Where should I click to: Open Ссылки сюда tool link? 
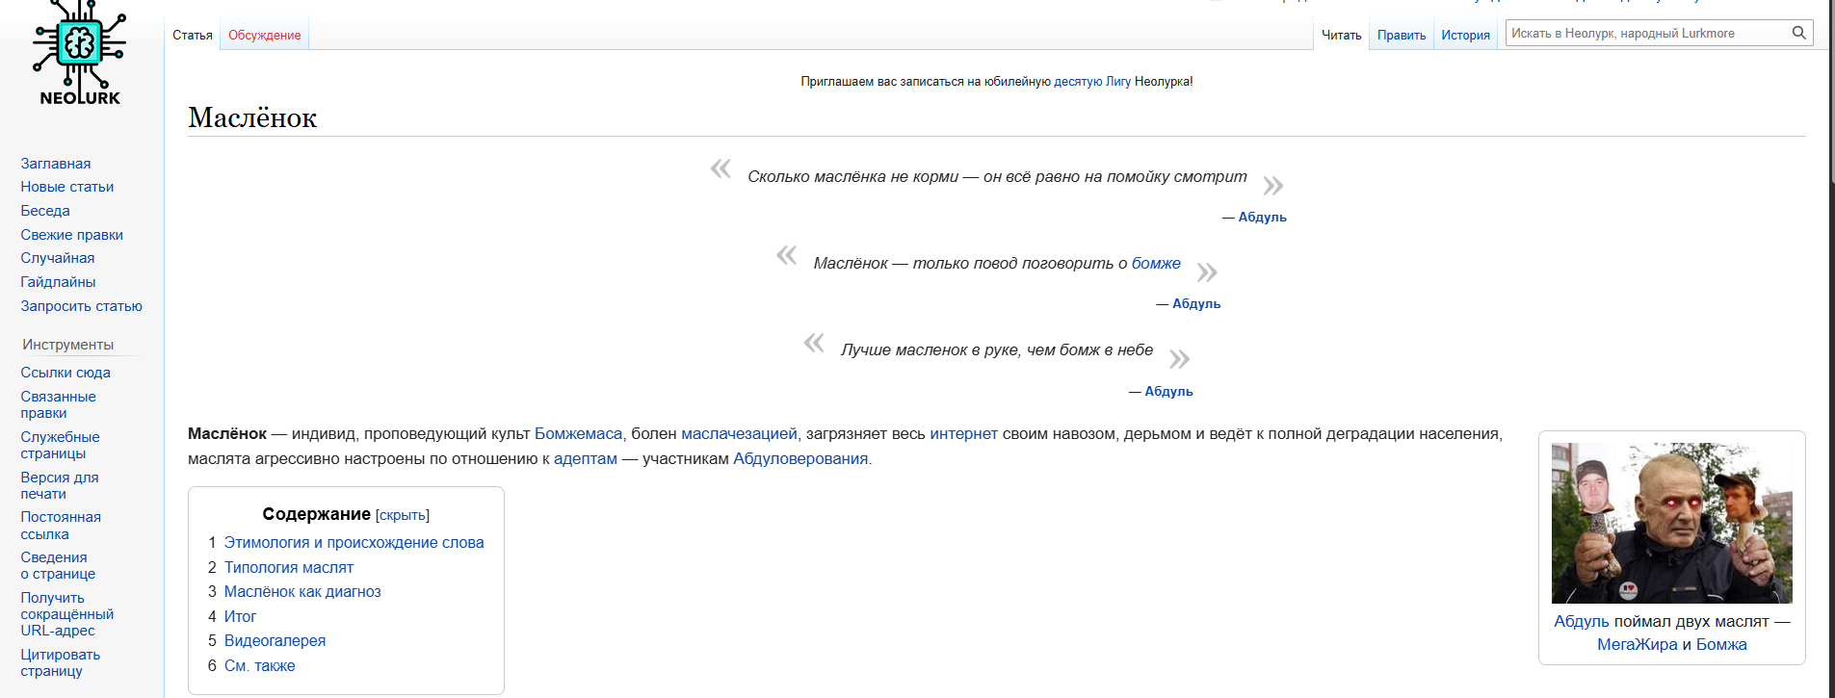coord(66,373)
